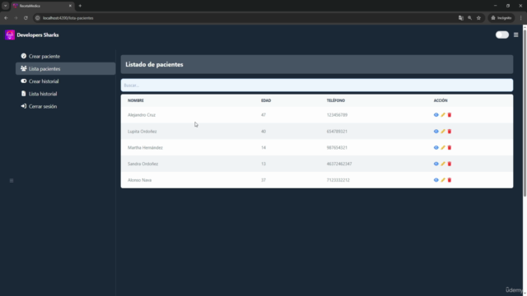
Task: Click the browser back button
Action: 6,18
